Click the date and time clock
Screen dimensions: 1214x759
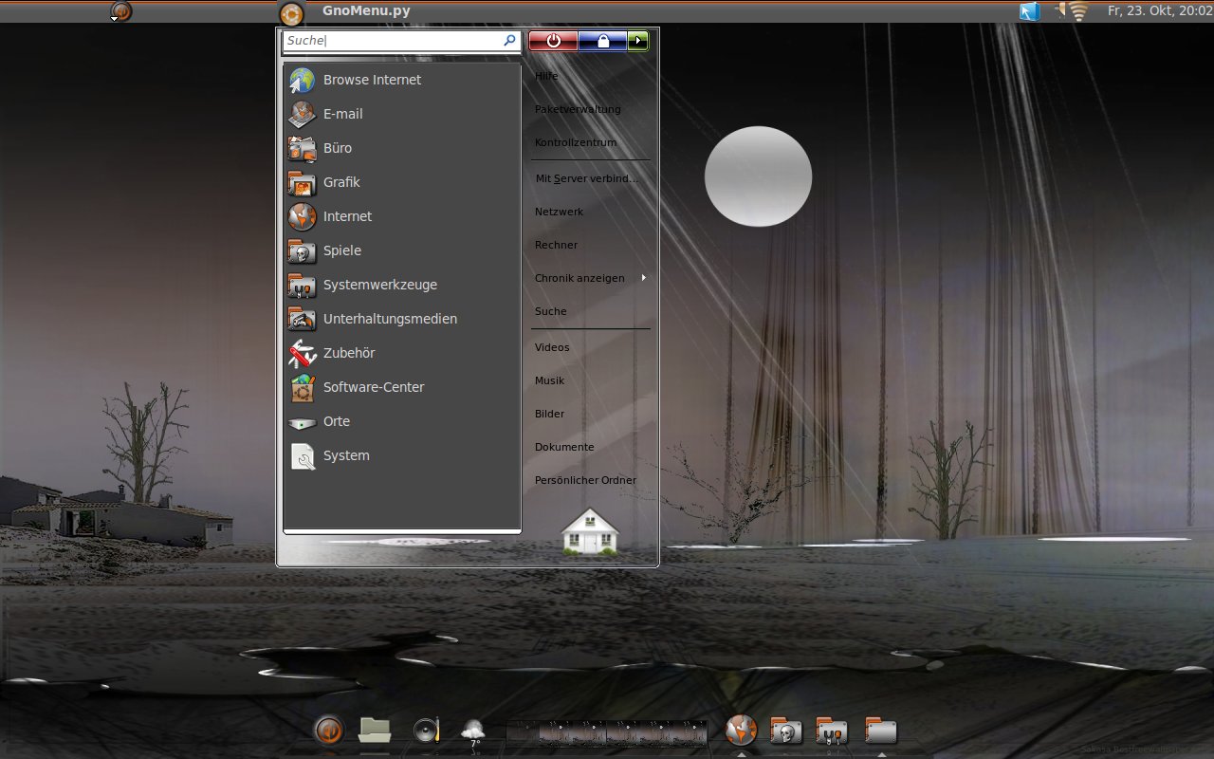tap(1160, 11)
